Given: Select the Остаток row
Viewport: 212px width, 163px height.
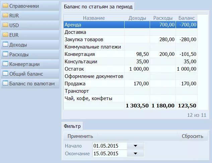Looking at the screenshot, I should pyautogui.click(x=130, y=69).
